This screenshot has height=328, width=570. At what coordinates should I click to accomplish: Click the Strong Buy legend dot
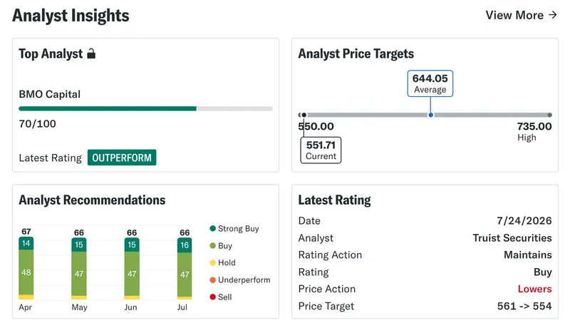[212, 228]
